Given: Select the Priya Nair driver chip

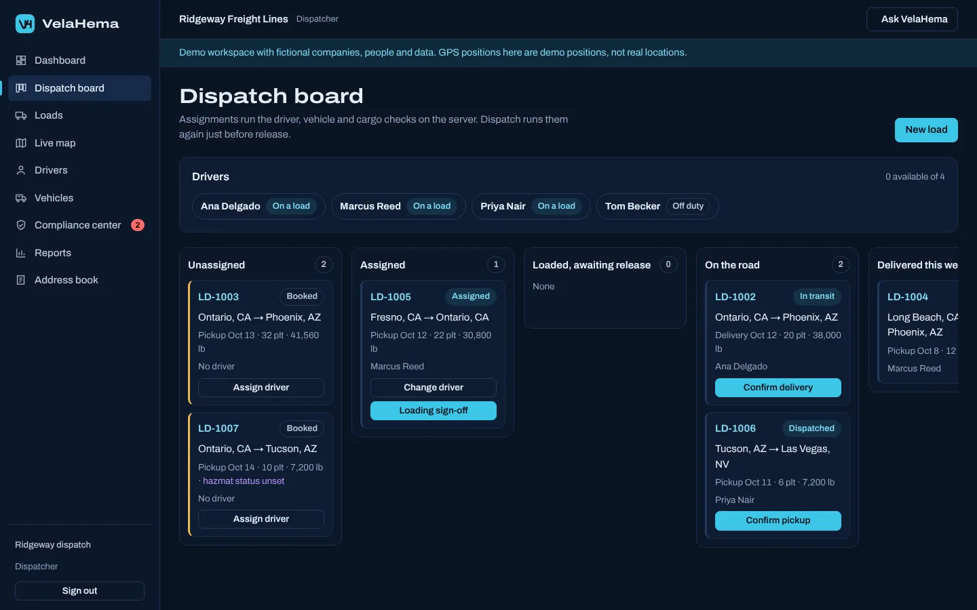Looking at the screenshot, I should [x=531, y=206].
